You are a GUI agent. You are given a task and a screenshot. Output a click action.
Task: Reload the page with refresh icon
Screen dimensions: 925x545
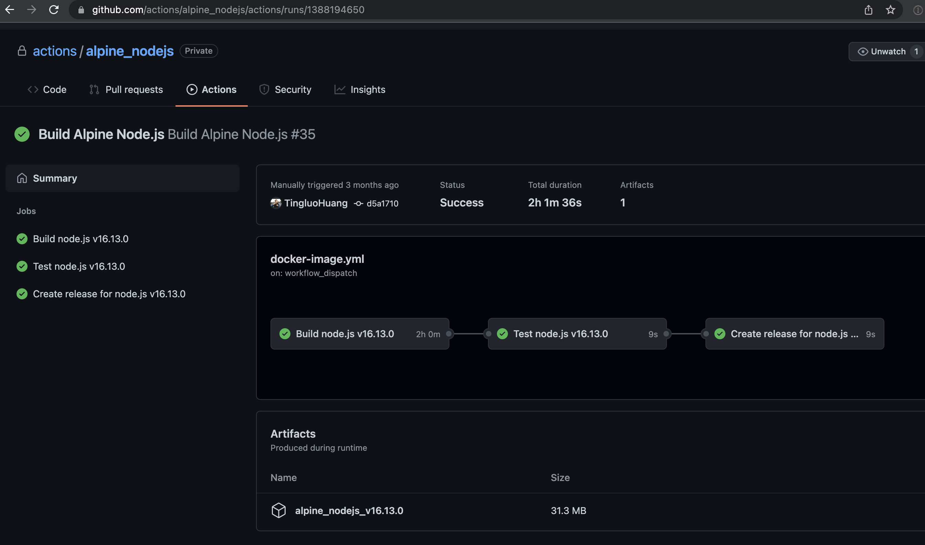pos(54,10)
